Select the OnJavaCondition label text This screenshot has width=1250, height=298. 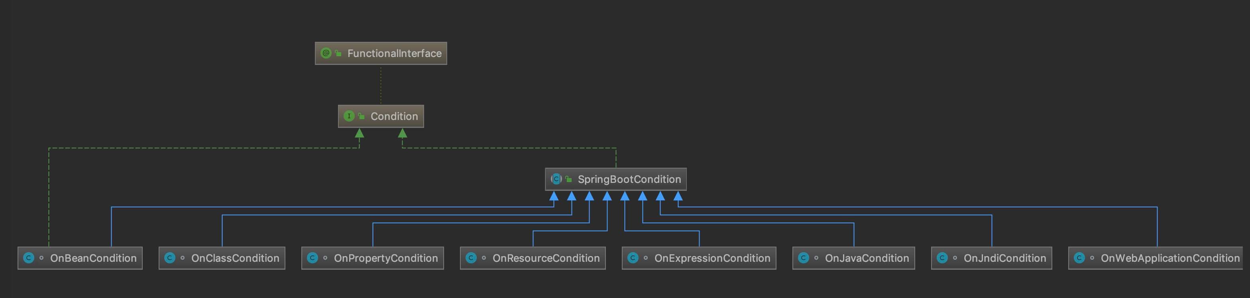tap(867, 258)
